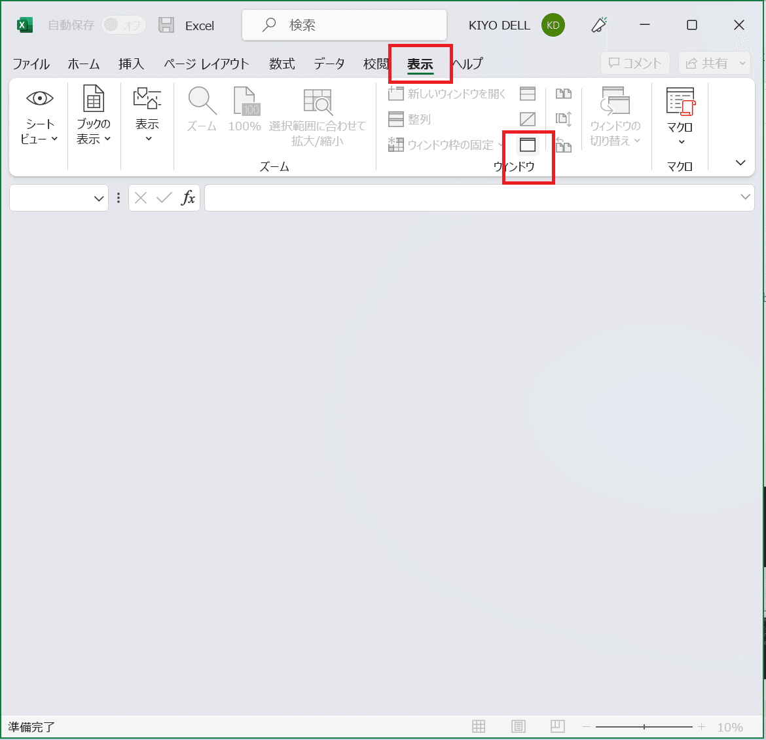Toggle page break preview in status bar

coord(557,727)
